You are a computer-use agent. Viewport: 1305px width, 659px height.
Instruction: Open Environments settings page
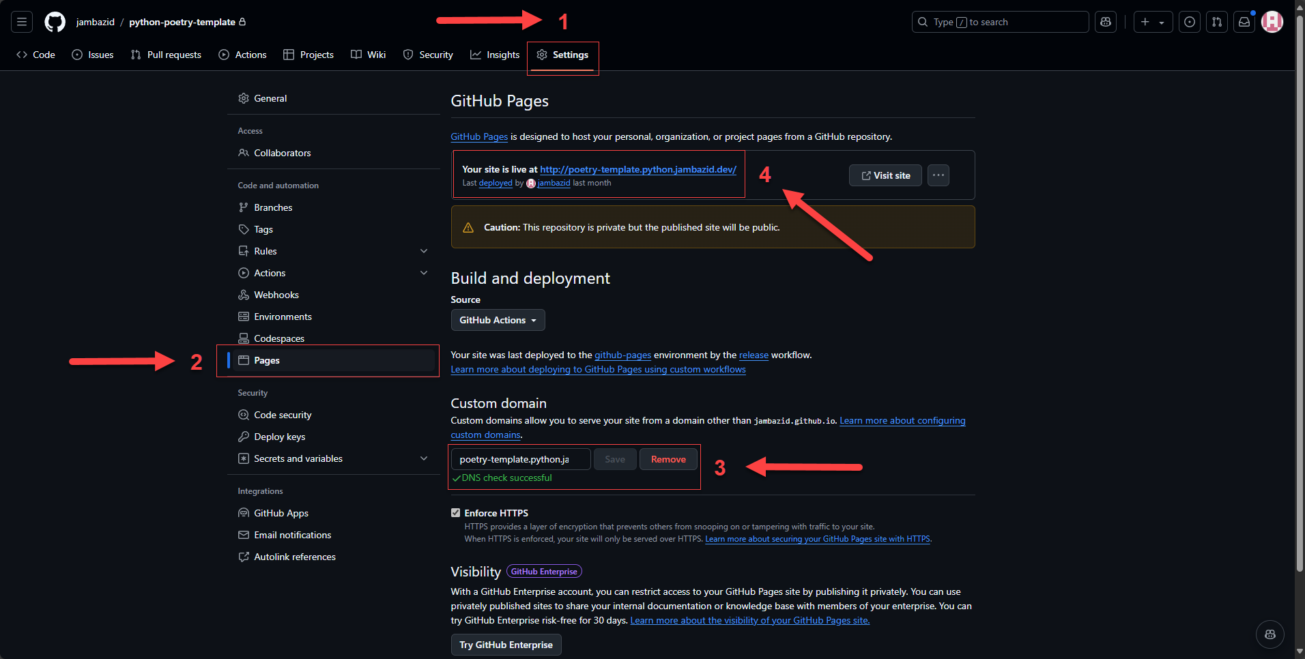coord(334,317)
